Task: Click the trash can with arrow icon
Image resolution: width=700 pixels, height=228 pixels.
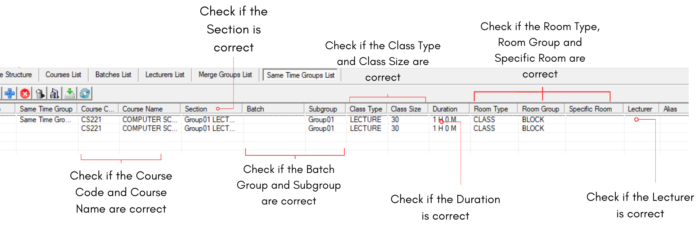Action: (x=40, y=94)
